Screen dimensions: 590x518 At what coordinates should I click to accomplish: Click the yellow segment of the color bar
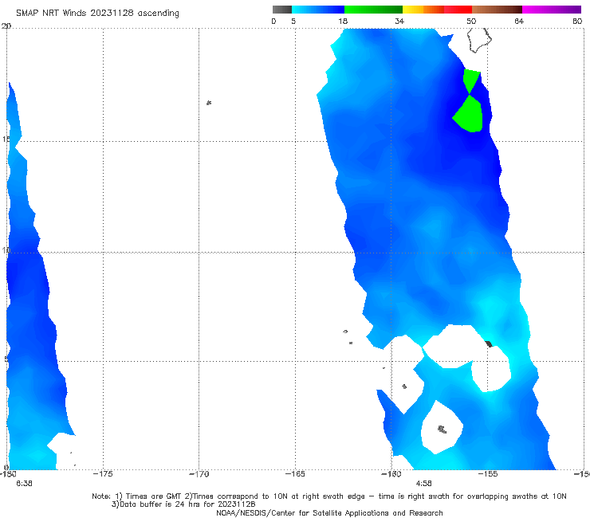(413, 10)
